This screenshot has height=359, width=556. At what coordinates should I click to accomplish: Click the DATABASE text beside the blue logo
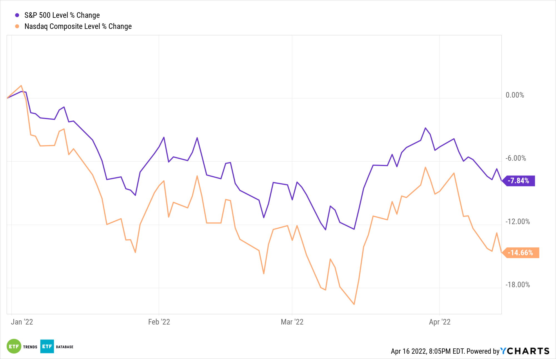coord(65,347)
